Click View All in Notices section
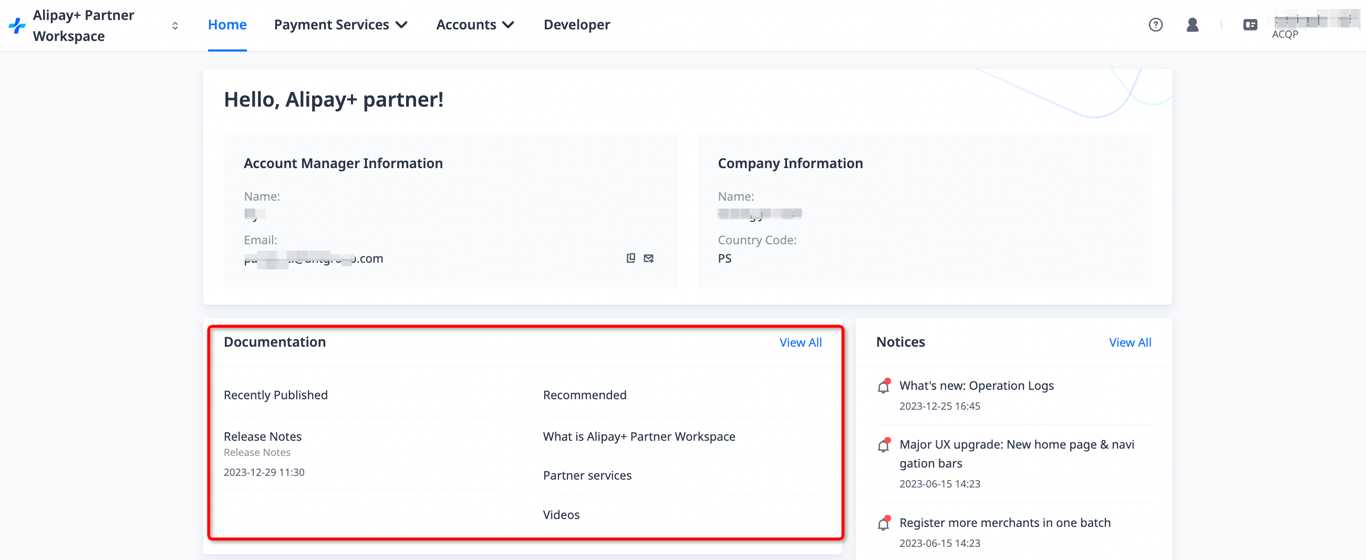Screen dimensions: 1366x560 pos(1130,343)
